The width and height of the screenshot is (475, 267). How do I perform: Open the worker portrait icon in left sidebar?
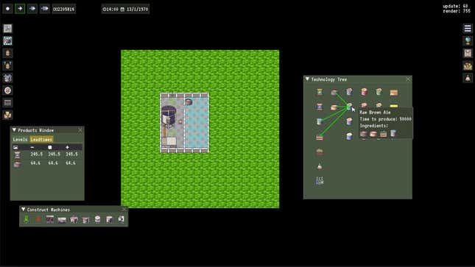(7, 53)
